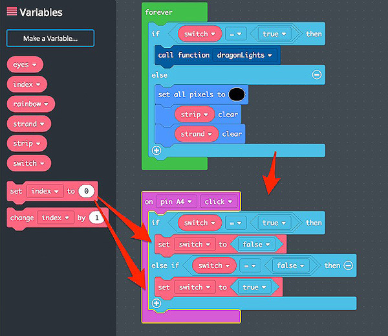Click plus icon on forever if block
Viewport: 388px width, 336px height.
[x=156, y=151]
